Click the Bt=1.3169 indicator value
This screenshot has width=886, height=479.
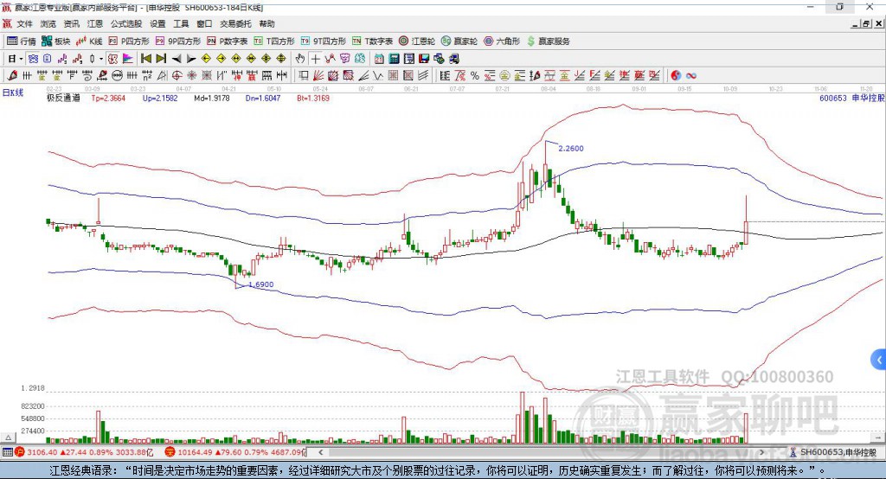tap(313, 98)
